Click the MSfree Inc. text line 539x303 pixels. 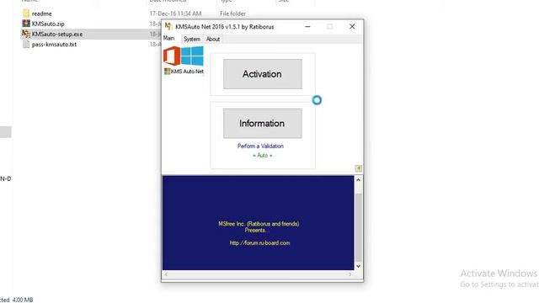tap(259, 224)
